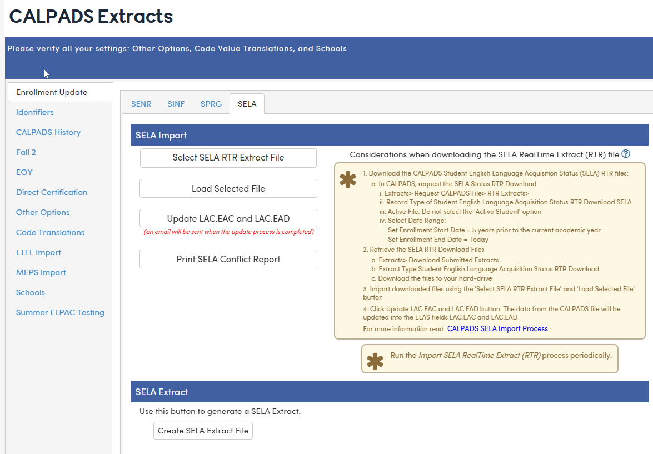
Task: Click Update LAC.EAC and LAC.EAD button
Action: click(228, 219)
